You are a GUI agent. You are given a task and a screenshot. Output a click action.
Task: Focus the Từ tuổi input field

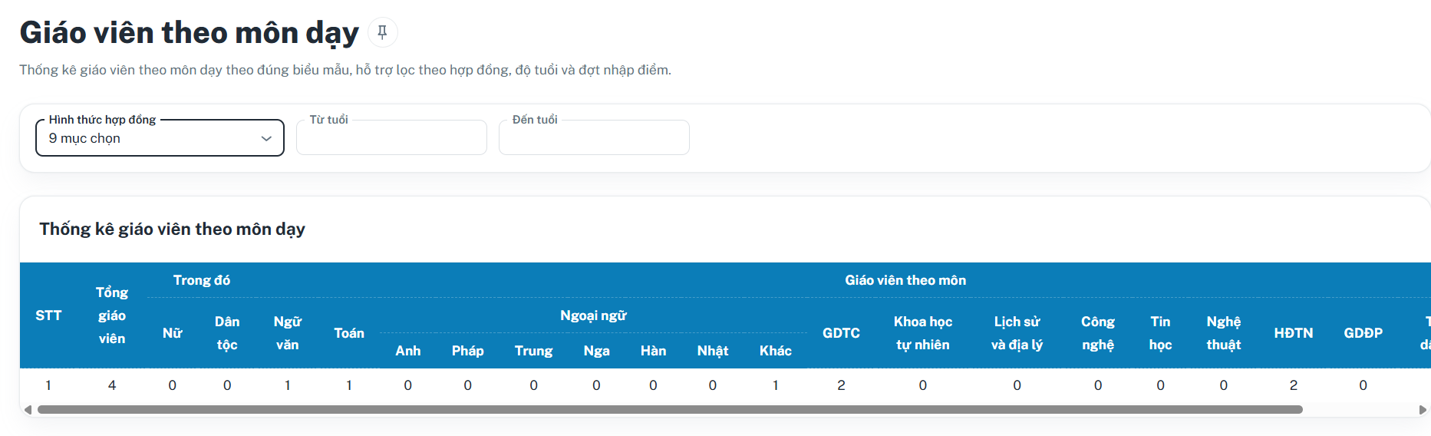(x=391, y=138)
